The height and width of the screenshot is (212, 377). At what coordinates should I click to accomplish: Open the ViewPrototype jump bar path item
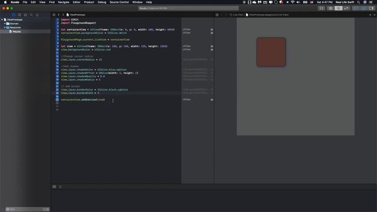coord(76,15)
